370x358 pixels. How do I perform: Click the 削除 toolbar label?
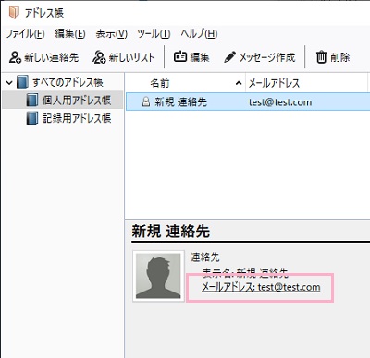[x=340, y=57]
